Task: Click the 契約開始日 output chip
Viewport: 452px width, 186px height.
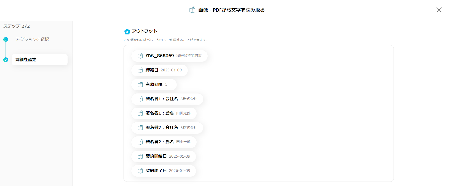Action: coord(164,156)
